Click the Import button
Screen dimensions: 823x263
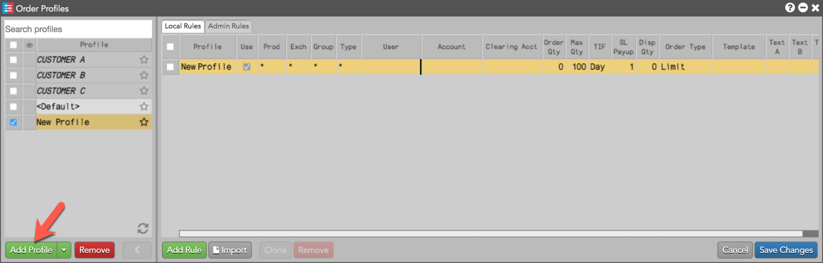(x=230, y=250)
